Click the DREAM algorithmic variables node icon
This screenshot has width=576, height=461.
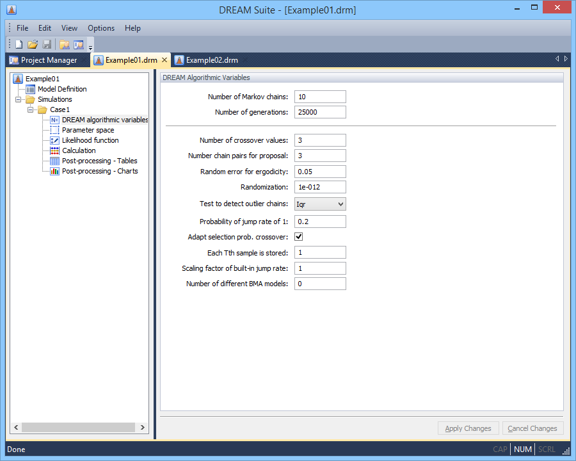54,120
